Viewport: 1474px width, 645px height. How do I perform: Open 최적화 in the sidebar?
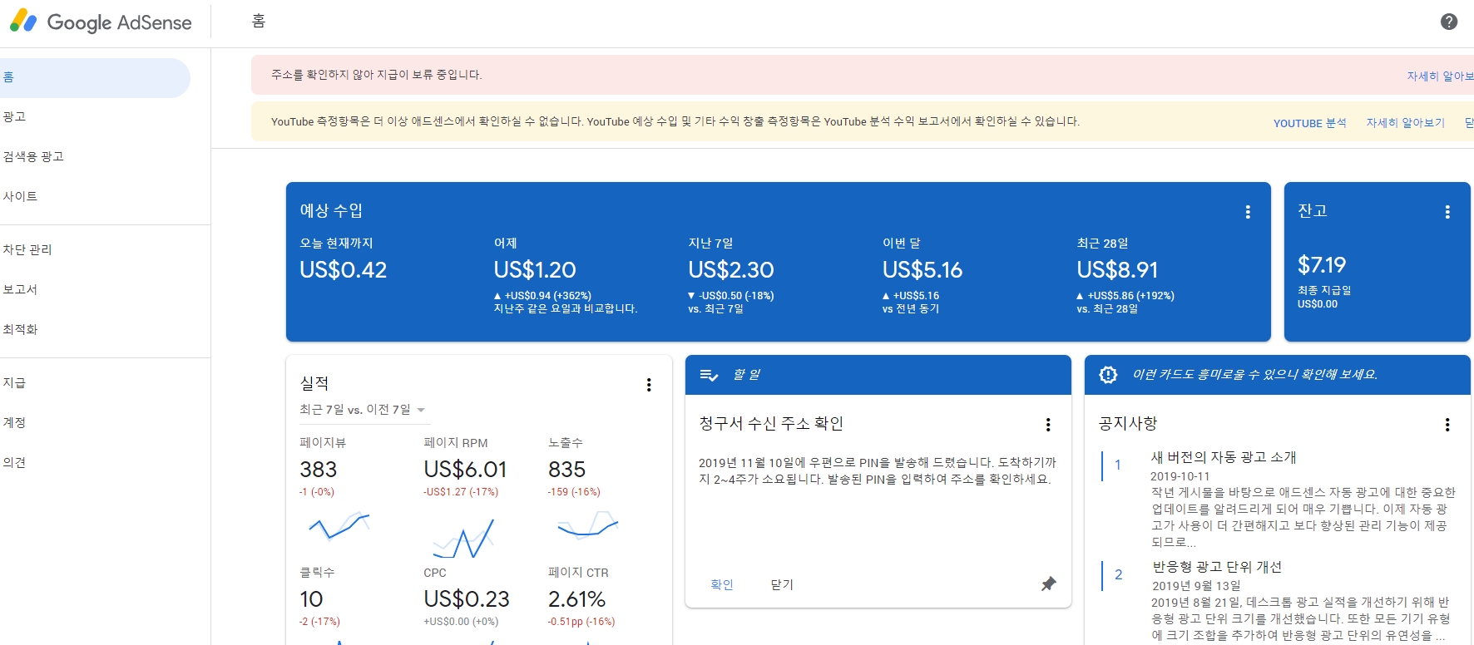click(20, 330)
